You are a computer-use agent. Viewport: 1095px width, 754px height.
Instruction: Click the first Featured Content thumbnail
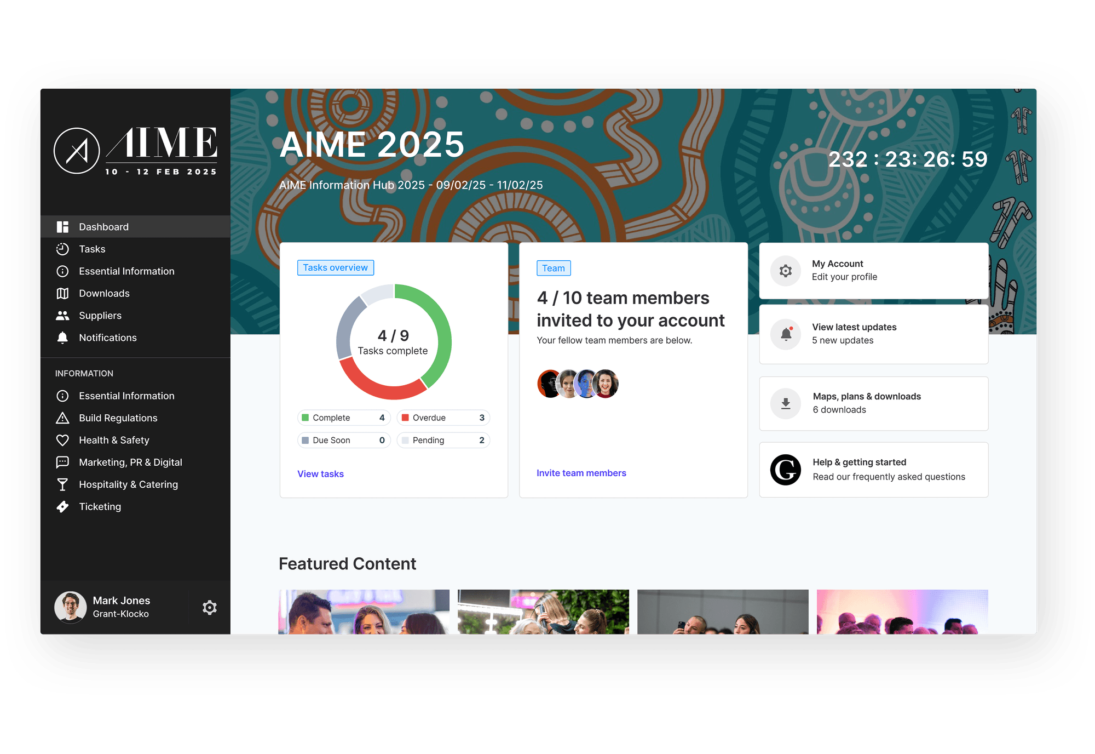[x=364, y=612]
